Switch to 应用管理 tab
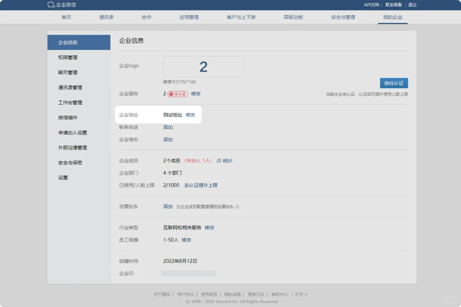This screenshot has height=307, width=461. click(189, 17)
